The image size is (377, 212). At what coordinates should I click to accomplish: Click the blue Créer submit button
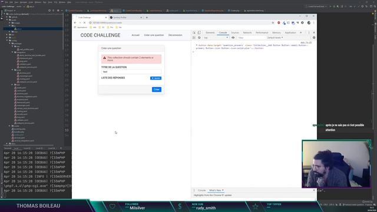[157, 90]
